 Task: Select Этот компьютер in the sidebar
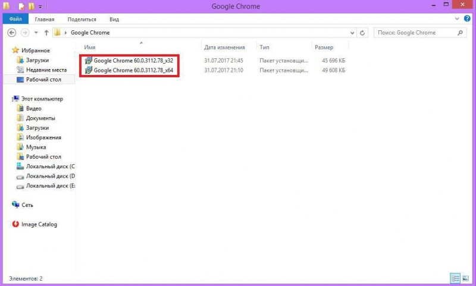[42, 99]
